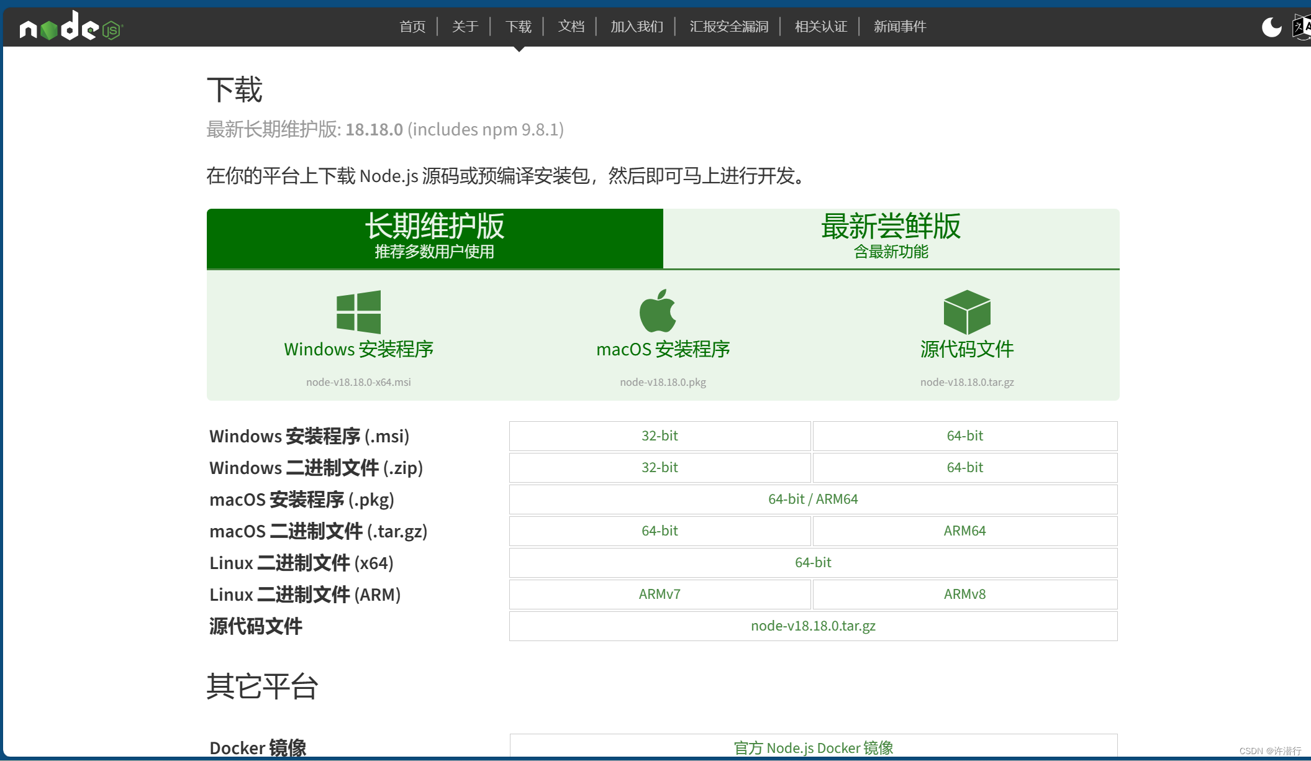Open 相关认证 navigation link

[x=821, y=27]
